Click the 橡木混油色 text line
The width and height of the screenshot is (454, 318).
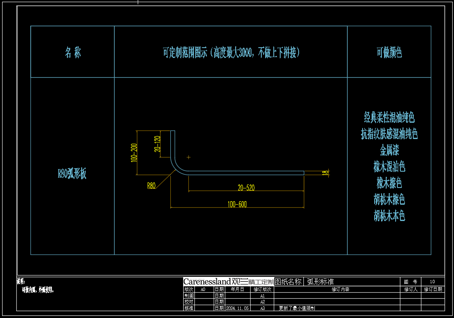389,167
